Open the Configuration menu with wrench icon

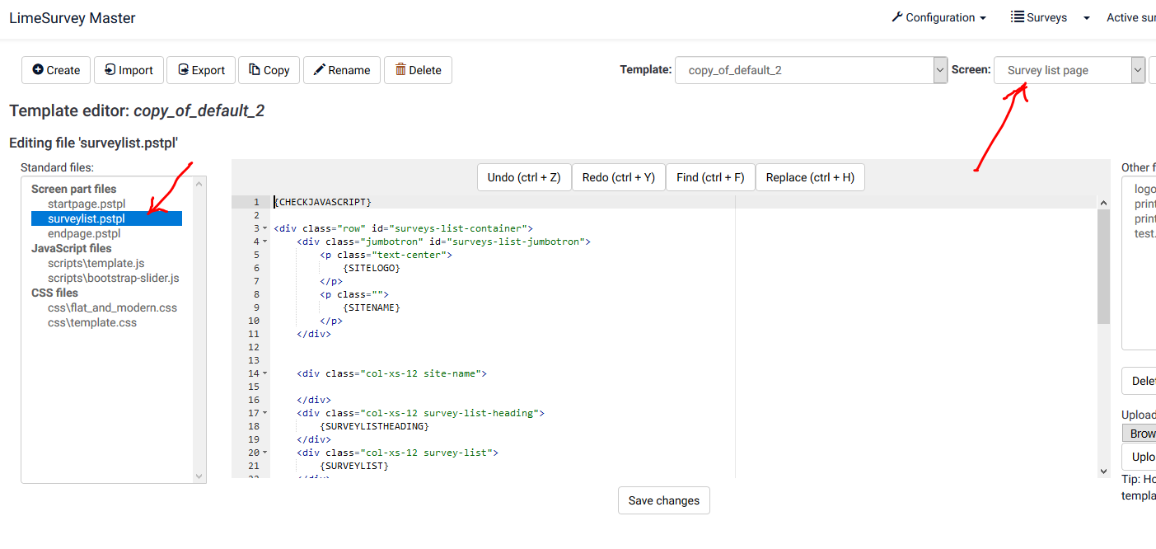938,17
